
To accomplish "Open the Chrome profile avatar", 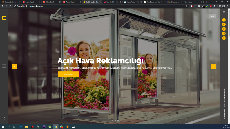I will 224,6.
